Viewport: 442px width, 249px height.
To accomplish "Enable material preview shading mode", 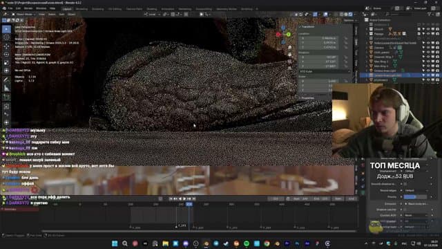I will coord(346,14).
